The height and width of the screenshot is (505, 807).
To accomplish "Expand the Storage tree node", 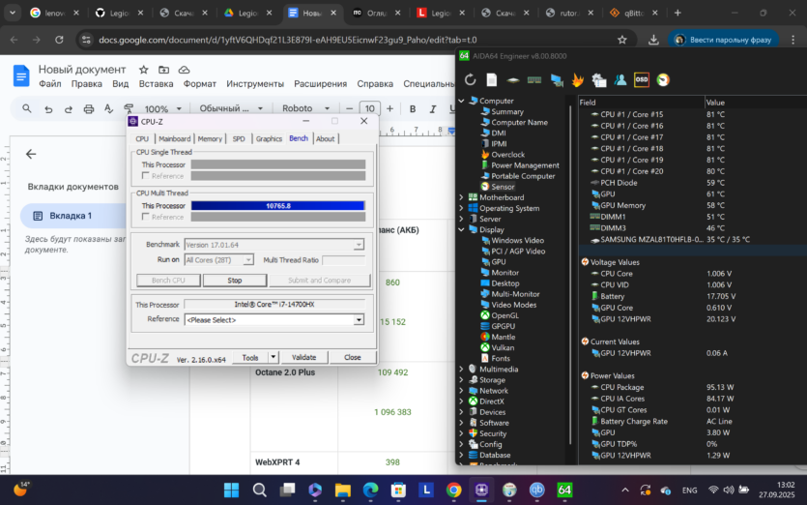I will point(462,380).
